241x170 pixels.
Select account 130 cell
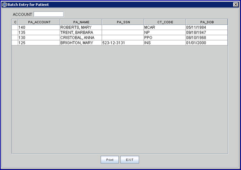39,38
